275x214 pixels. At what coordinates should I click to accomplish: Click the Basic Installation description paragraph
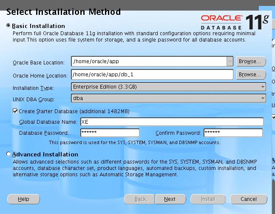pyautogui.click(x=134, y=36)
